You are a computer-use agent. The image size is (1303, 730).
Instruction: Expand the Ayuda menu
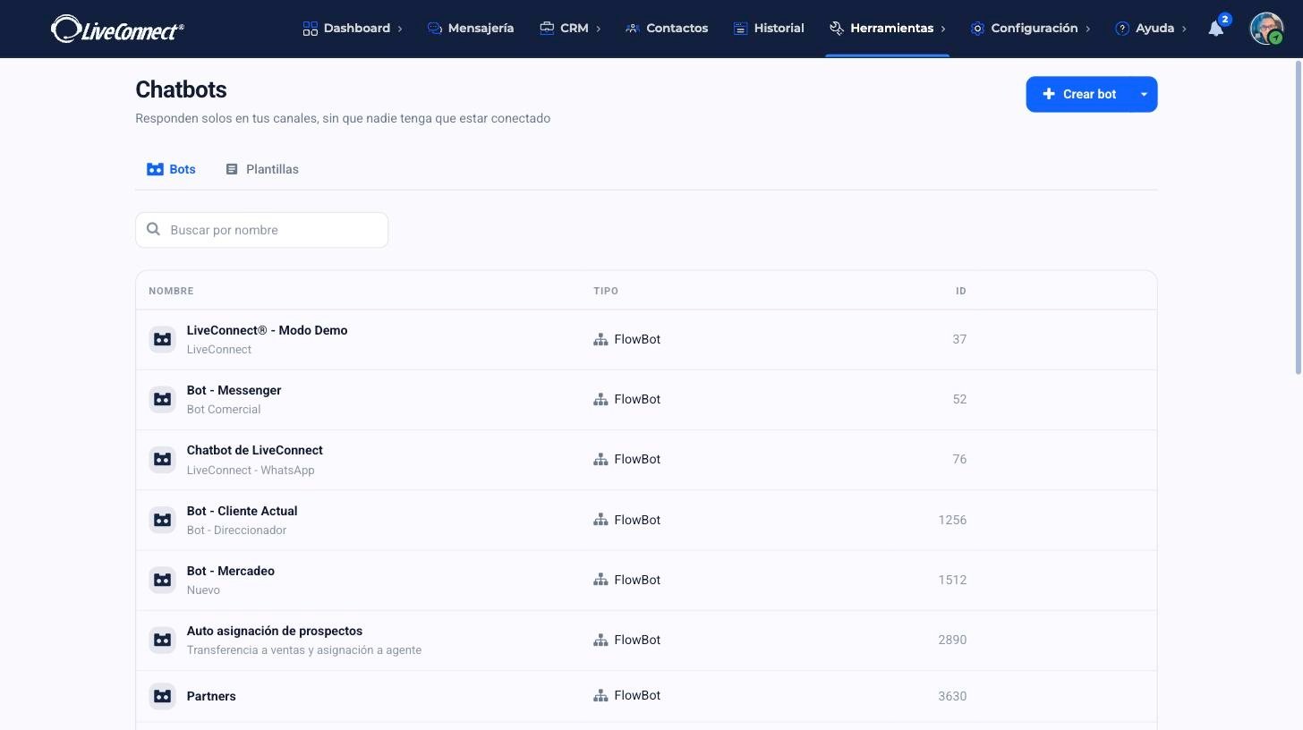coord(1151,29)
